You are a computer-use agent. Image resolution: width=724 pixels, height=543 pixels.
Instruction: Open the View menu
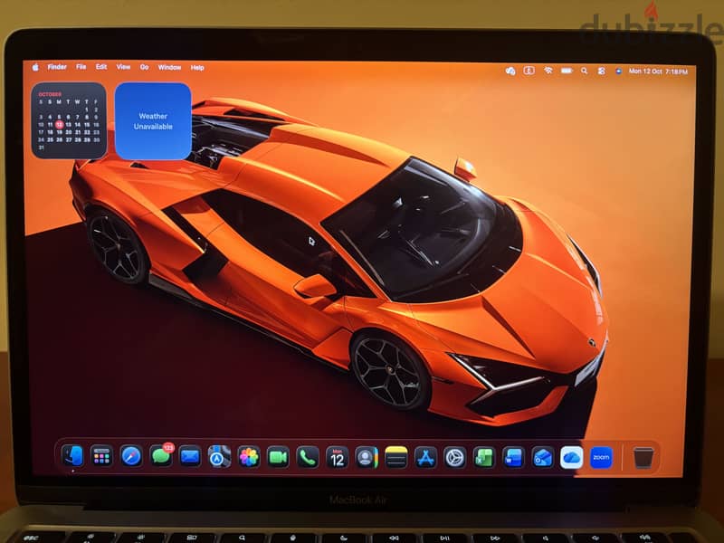click(123, 67)
